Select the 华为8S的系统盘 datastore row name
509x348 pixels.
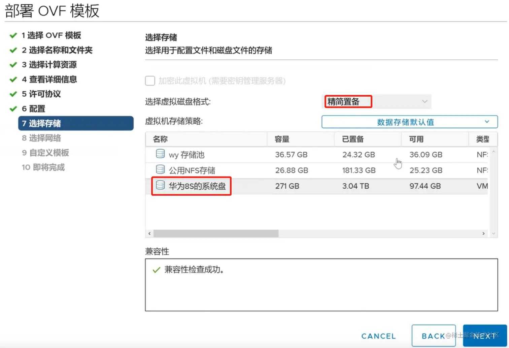pyautogui.click(x=197, y=186)
